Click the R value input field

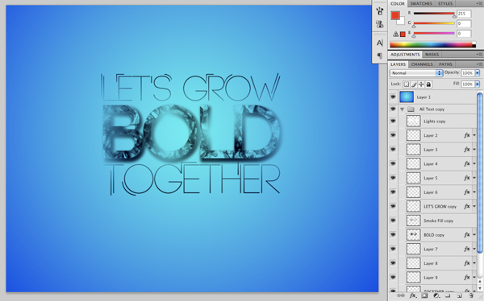click(x=464, y=14)
